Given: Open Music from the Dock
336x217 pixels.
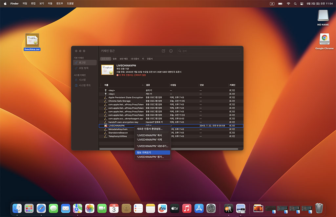Looking at the screenshot, I should pyautogui.click(x=187, y=208).
